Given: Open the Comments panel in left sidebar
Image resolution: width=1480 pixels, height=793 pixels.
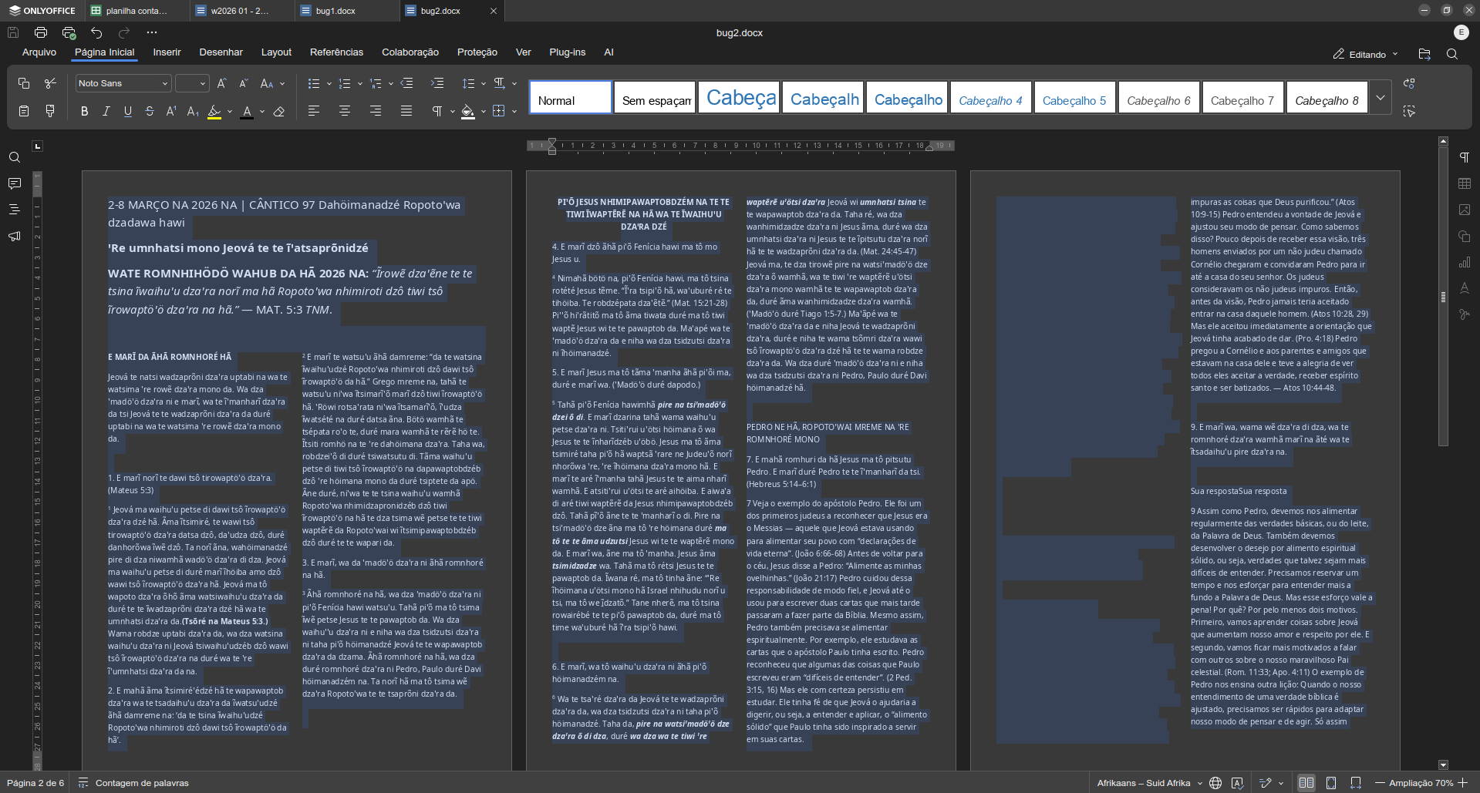Looking at the screenshot, I should [x=14, y=183].
